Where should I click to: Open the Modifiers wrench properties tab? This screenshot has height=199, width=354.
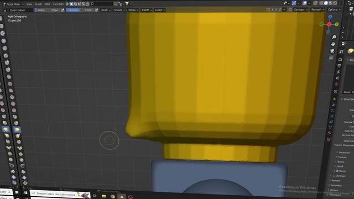pyautogui.click(x=334, y=104)
